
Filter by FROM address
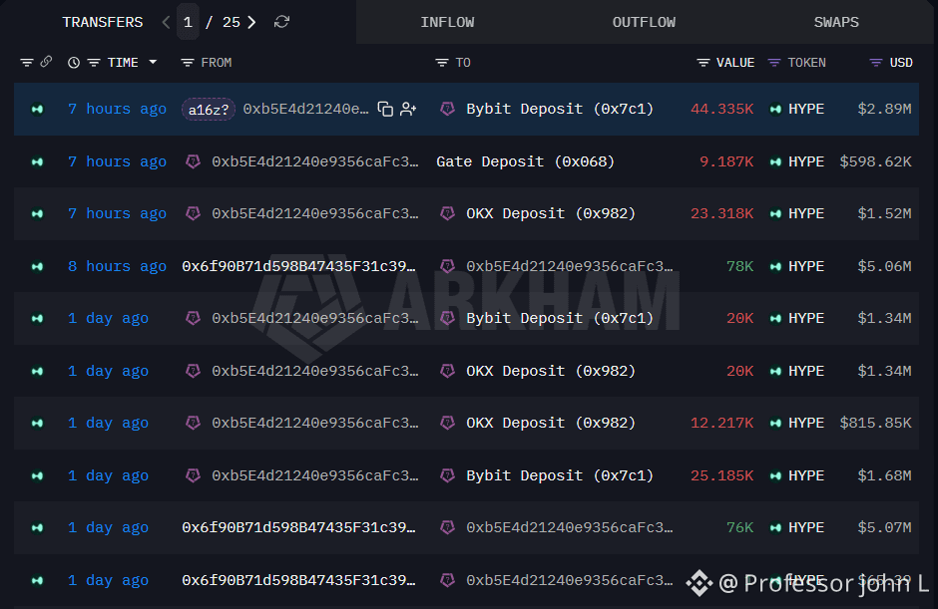188,62
